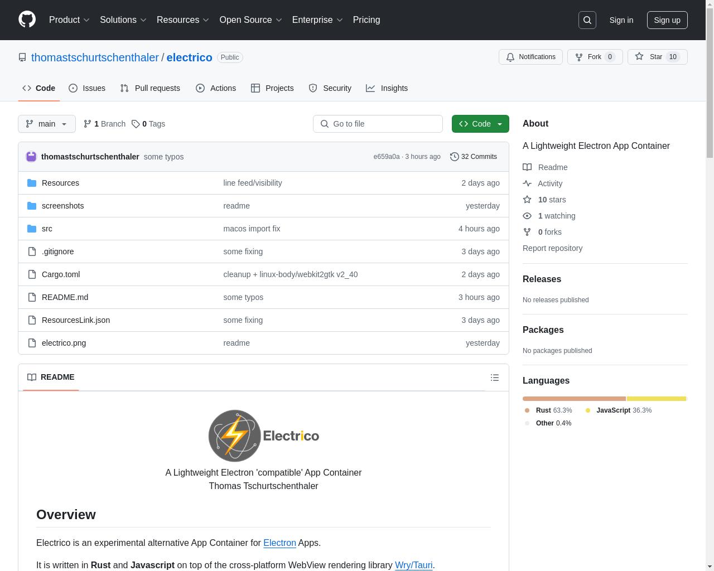The image size is (714, 571).
Task: Click the pulse icon beside Activity
Action: [x=527, y=183]
